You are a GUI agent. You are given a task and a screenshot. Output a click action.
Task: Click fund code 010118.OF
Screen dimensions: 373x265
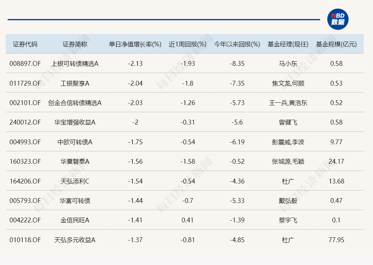tap(25, 240)
